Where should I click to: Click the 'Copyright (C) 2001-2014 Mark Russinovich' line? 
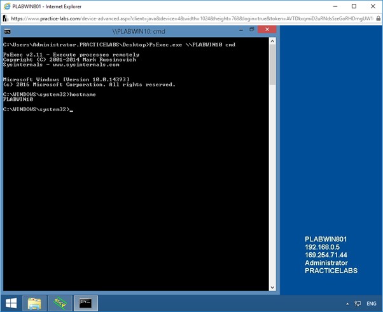coord(69,60)
